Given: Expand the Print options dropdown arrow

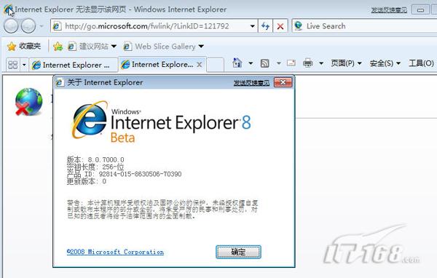Looking at the screenshot, I should click(x=321, y=63).
